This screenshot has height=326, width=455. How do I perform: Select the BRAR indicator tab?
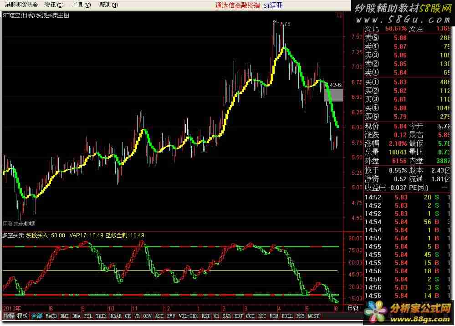[x=116, y=316]
